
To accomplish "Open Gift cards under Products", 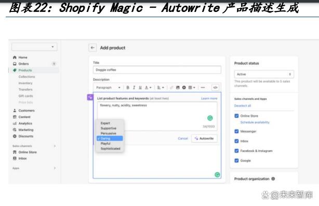I will 25,96.
